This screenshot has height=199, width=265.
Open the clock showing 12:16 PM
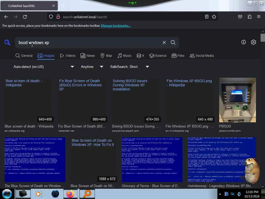252,194
